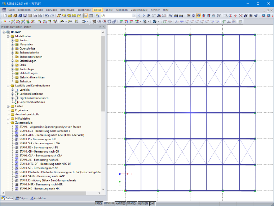Click the red X delete icon
This screenshot has width=274, height=206.
(240, 16)
